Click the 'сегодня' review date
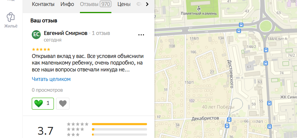Image resolution: width=297 pixels, height=138 pixels. 53,40
